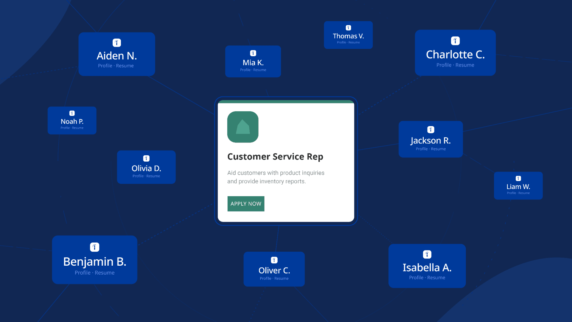
Task: Select the Noah P. name text
Action: (x=72, y=122)
